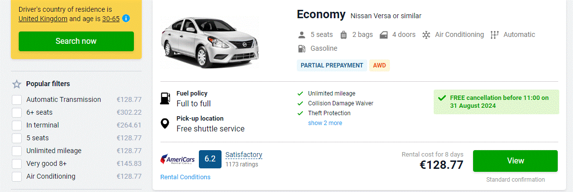This screenshot has width=573, height=192.
Task: Click the Search now button
Action: 76,41
